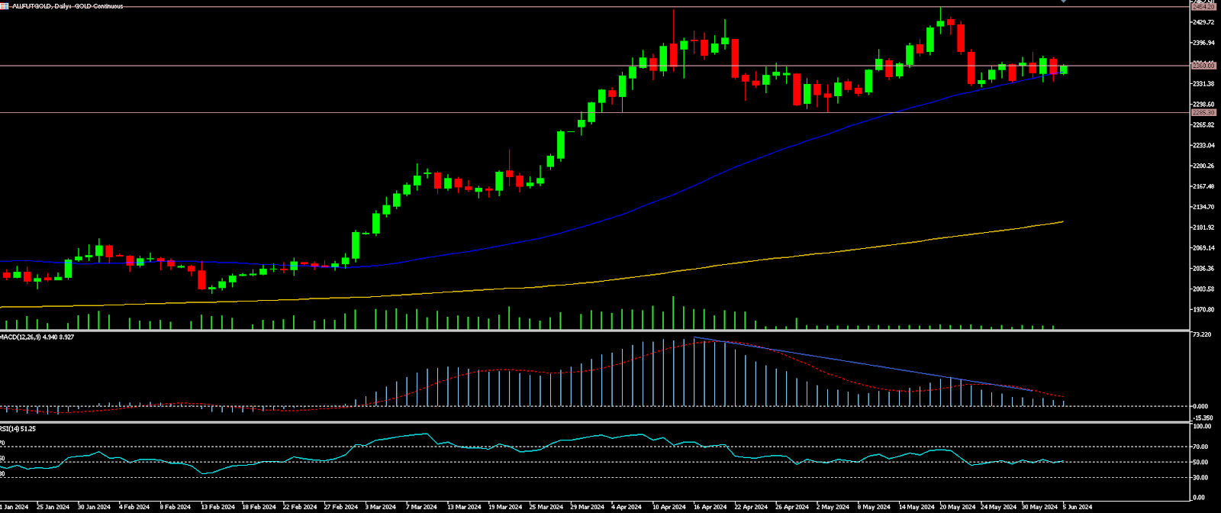Click the 8 May 2024 date label
This screenshot has width=1221, height=513.
coord(874,507)
